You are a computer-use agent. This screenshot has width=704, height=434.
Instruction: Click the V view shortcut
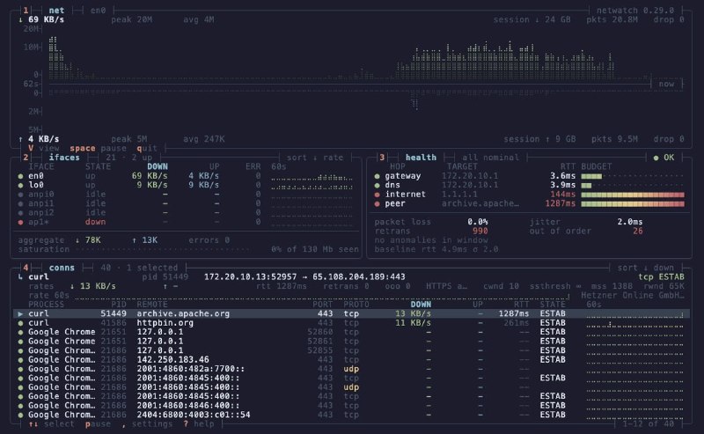(x=43, y=148)
